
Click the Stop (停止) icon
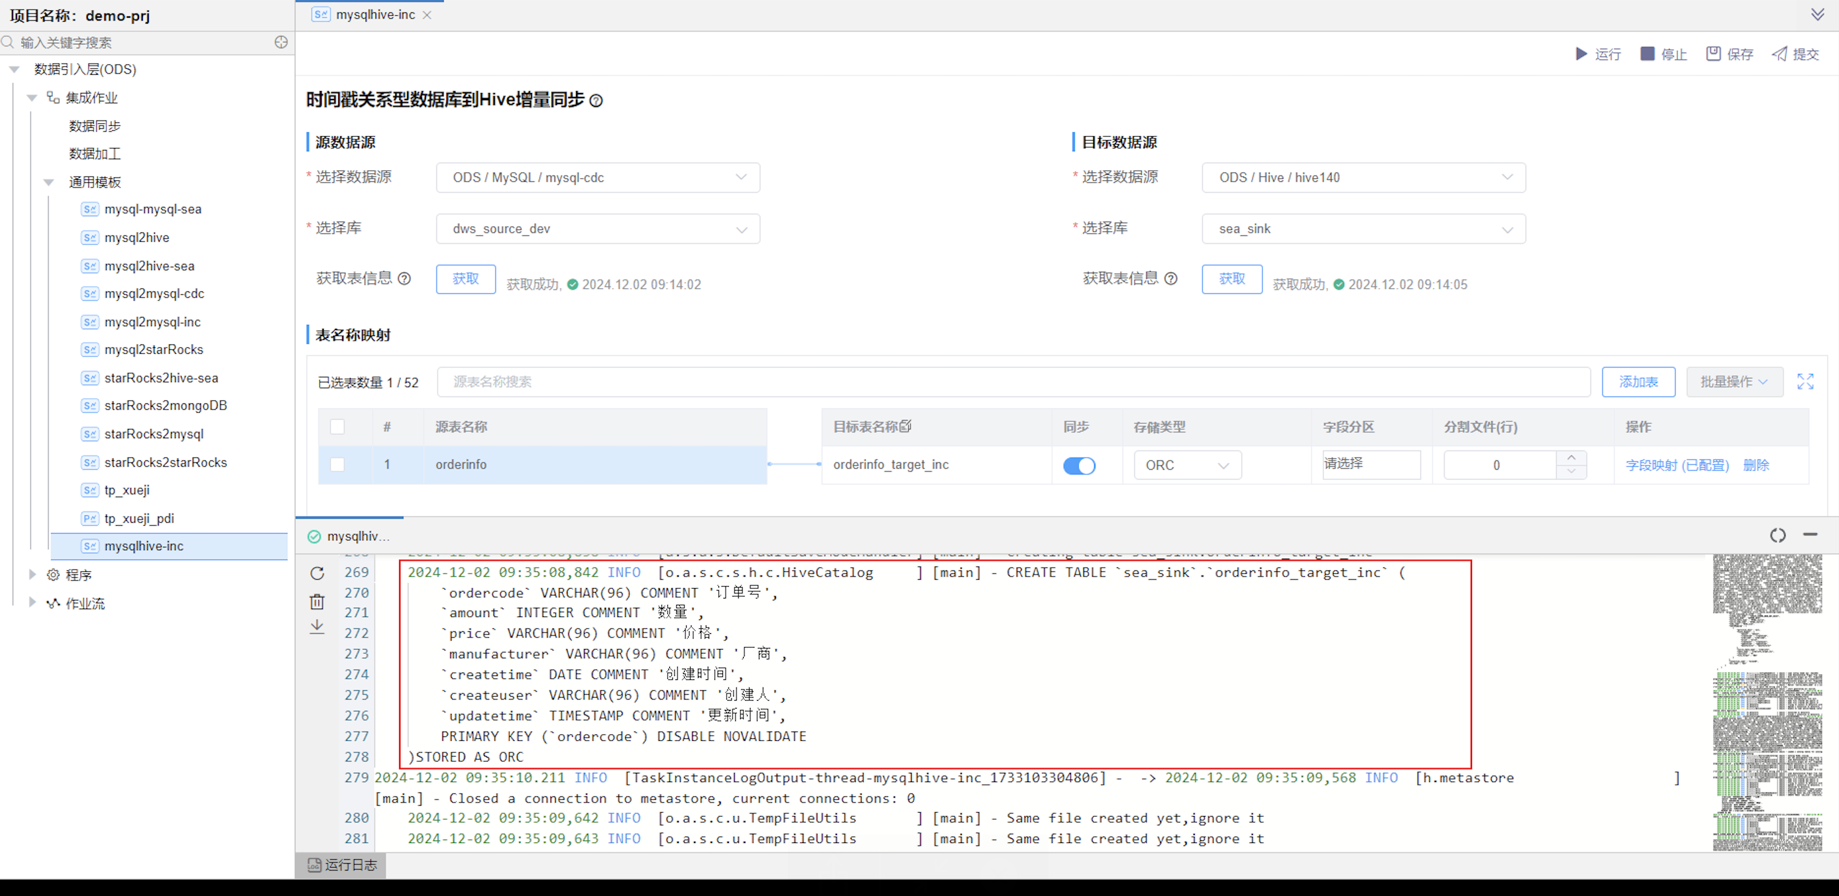coord(1647,54)
